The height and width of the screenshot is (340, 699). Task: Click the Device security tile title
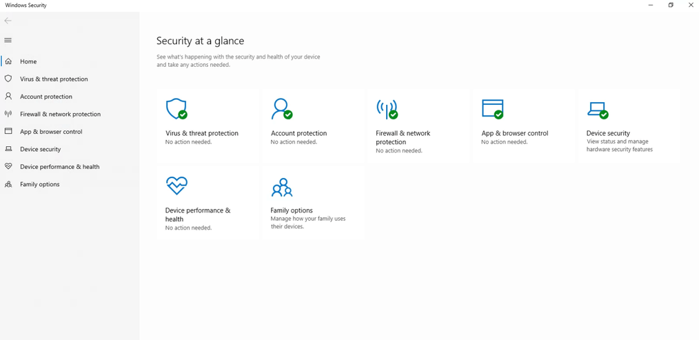[608, 133]
